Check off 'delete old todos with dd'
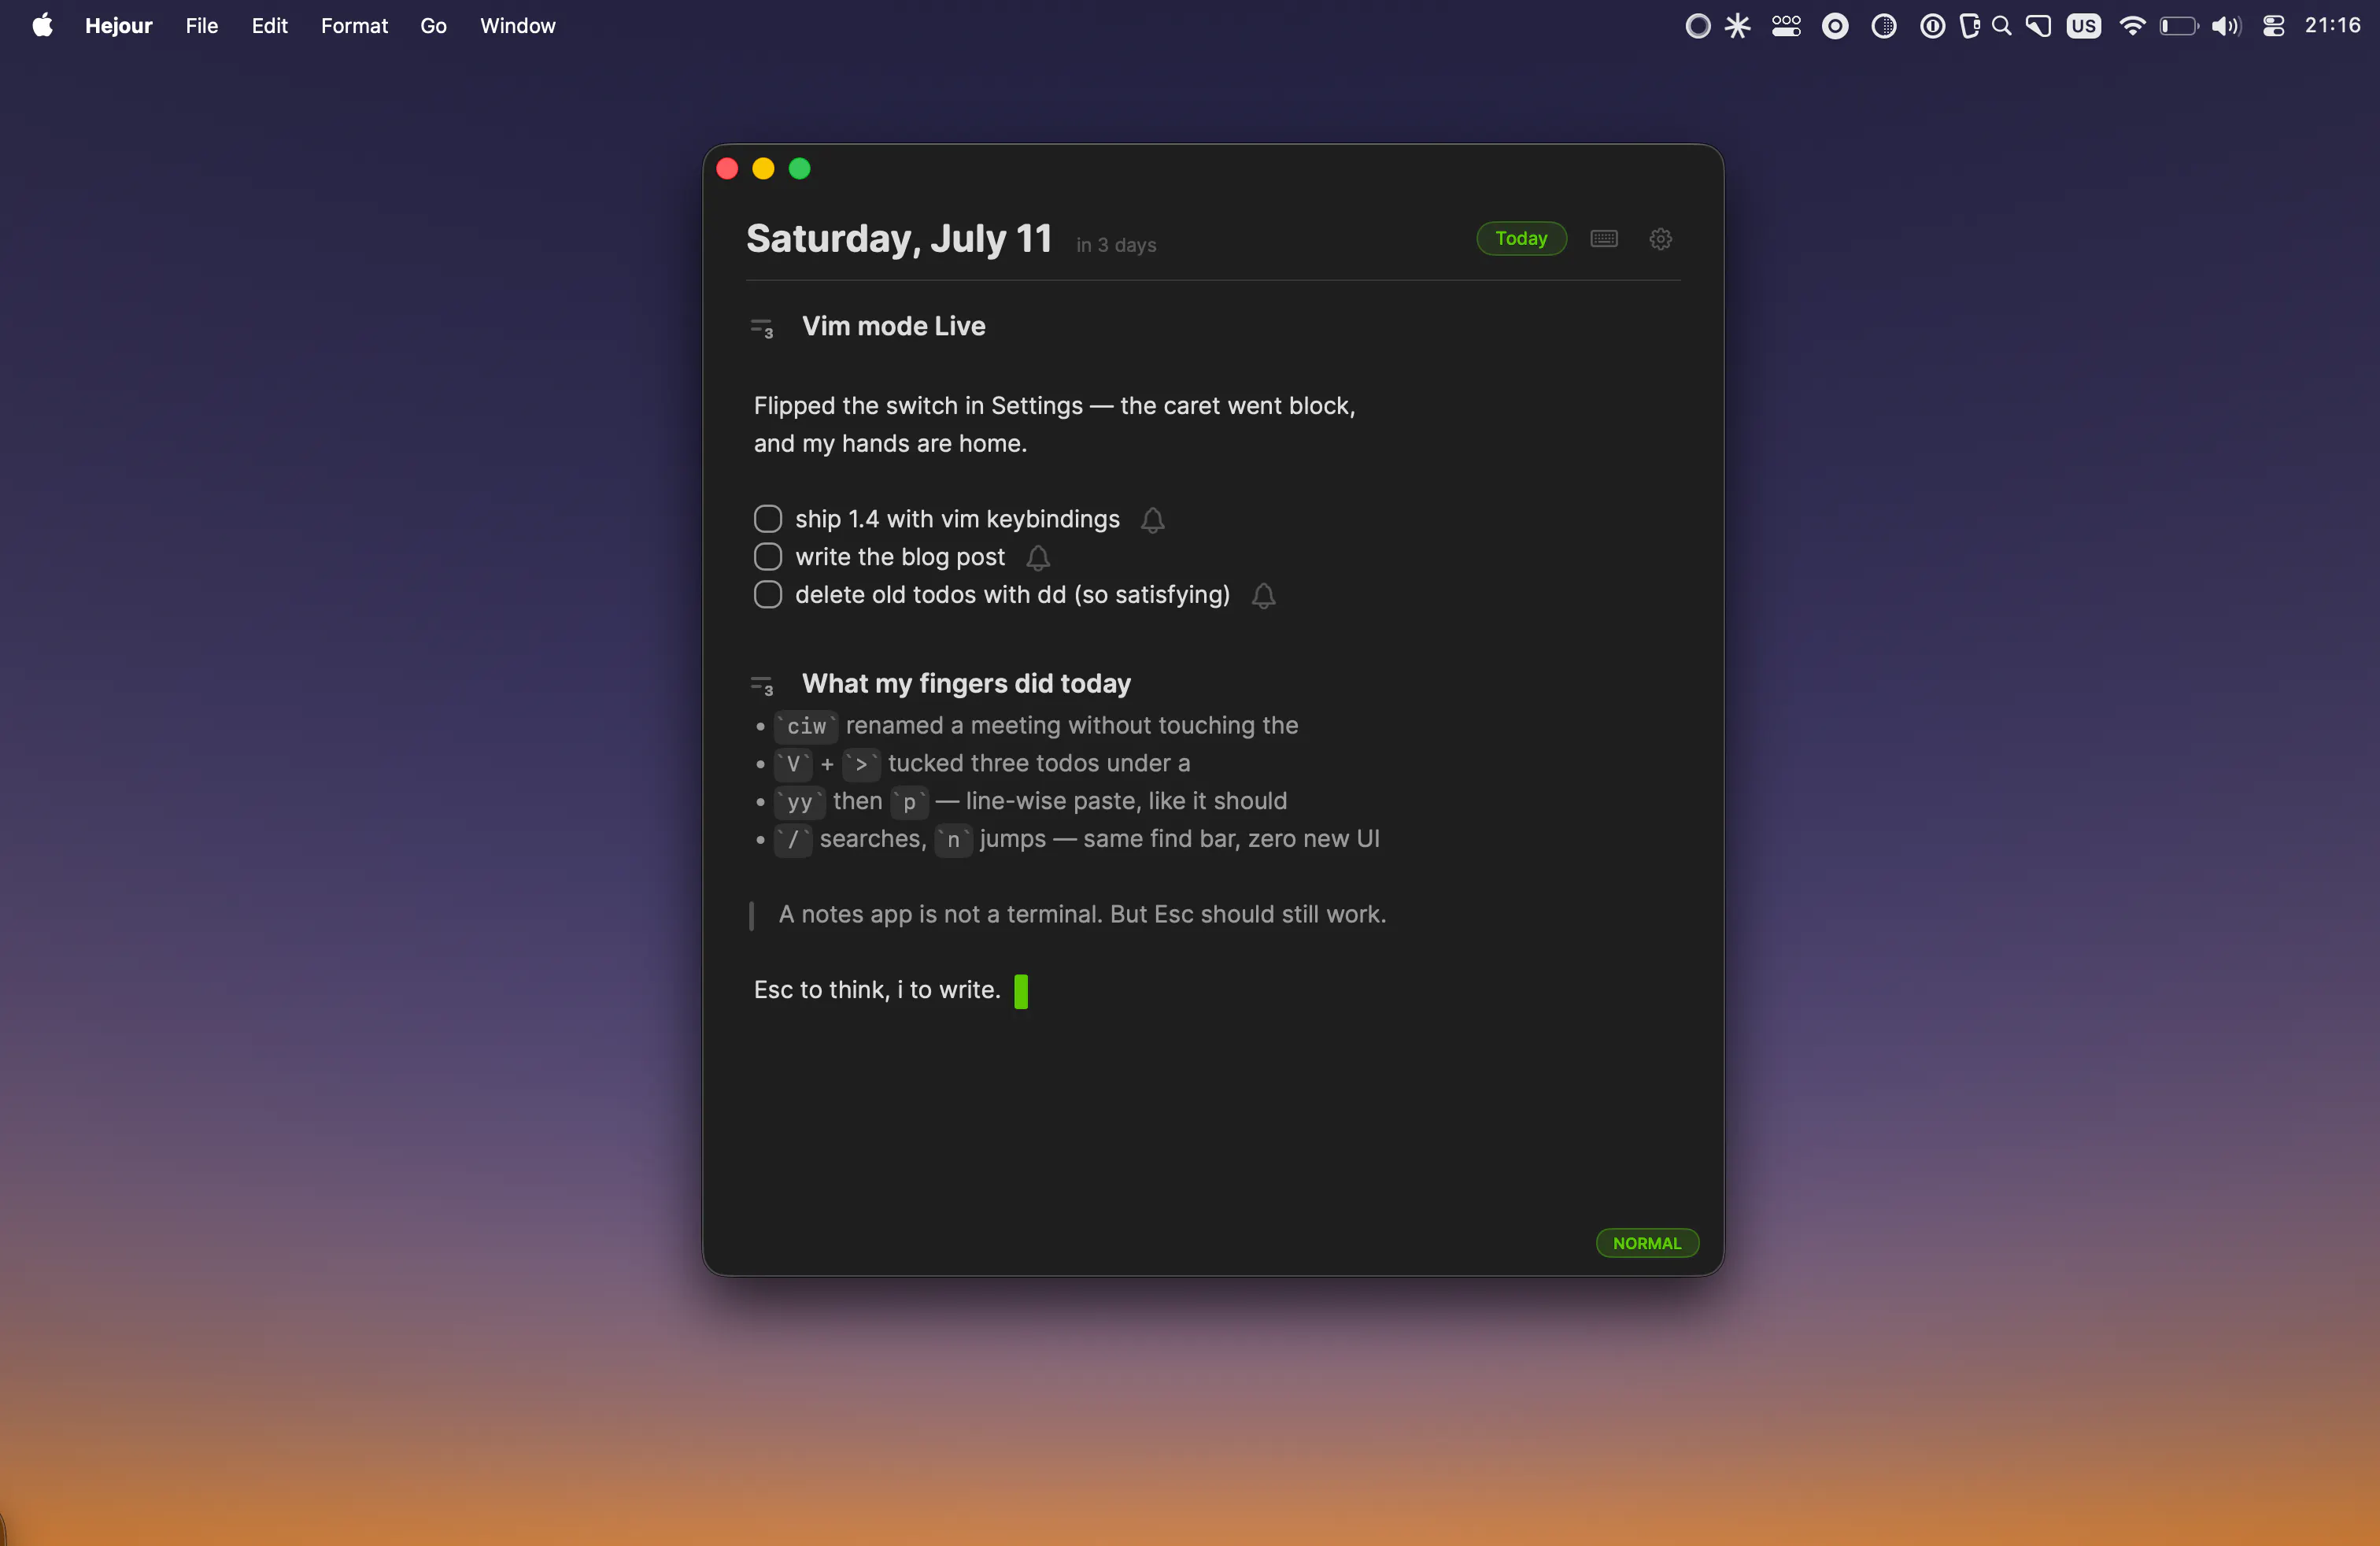This screenshot has height=1546, width=2380. tap(768, 595)
